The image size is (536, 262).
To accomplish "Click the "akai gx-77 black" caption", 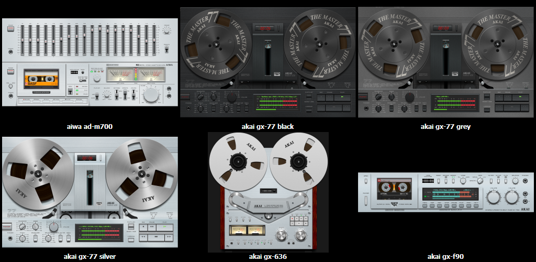I will click(x=267, y=127).
